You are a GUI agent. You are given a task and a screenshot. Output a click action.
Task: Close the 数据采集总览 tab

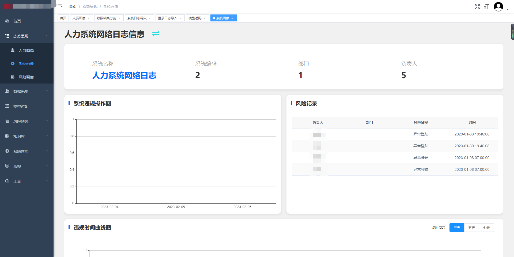click(119, 18)
